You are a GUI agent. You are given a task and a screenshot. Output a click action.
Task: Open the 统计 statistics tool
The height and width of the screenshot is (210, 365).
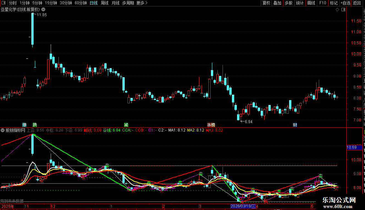[x=299, y=3]
